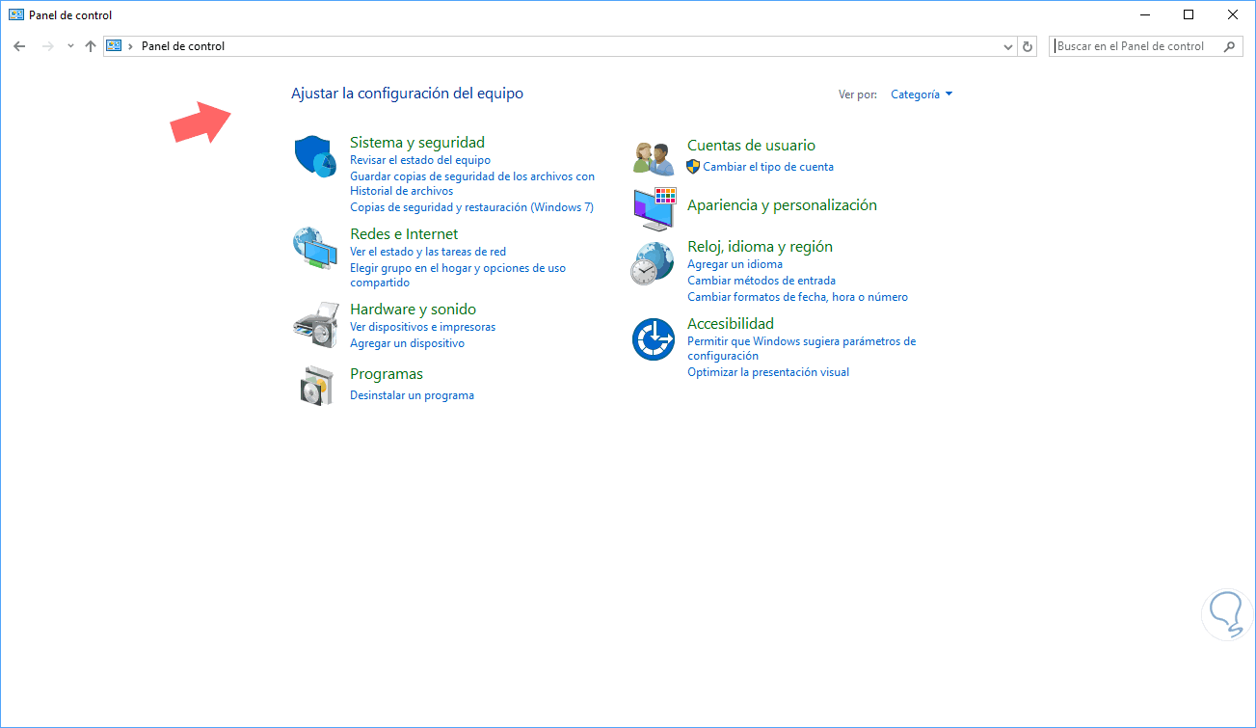Open the Sistema y seguridad category

[417, 143]
